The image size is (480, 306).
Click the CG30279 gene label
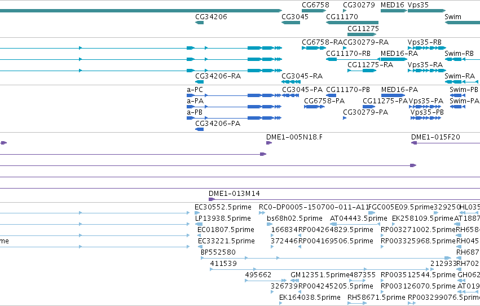coord(359,5)
